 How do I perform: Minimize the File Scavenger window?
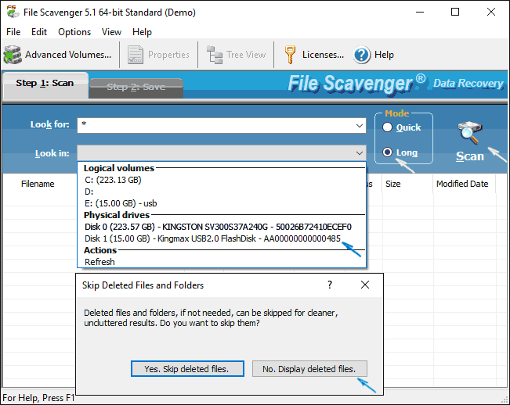pos(420,12)
